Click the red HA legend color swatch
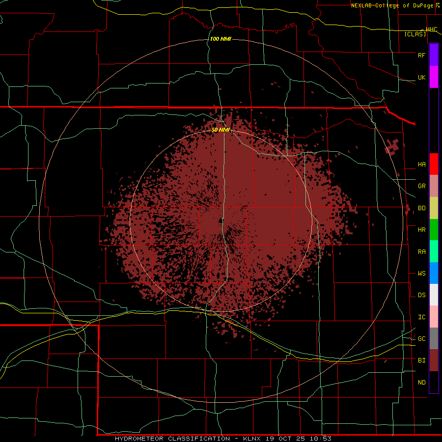442x442 pixels. pyautogui.click(x=434, y=164)
